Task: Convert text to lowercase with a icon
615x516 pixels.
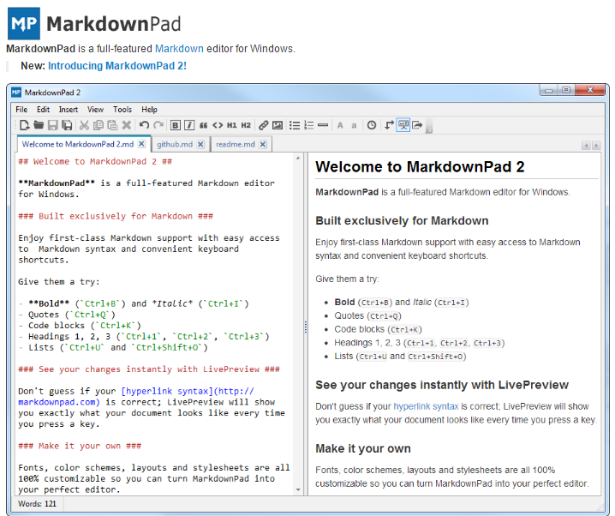Action: 354,125
